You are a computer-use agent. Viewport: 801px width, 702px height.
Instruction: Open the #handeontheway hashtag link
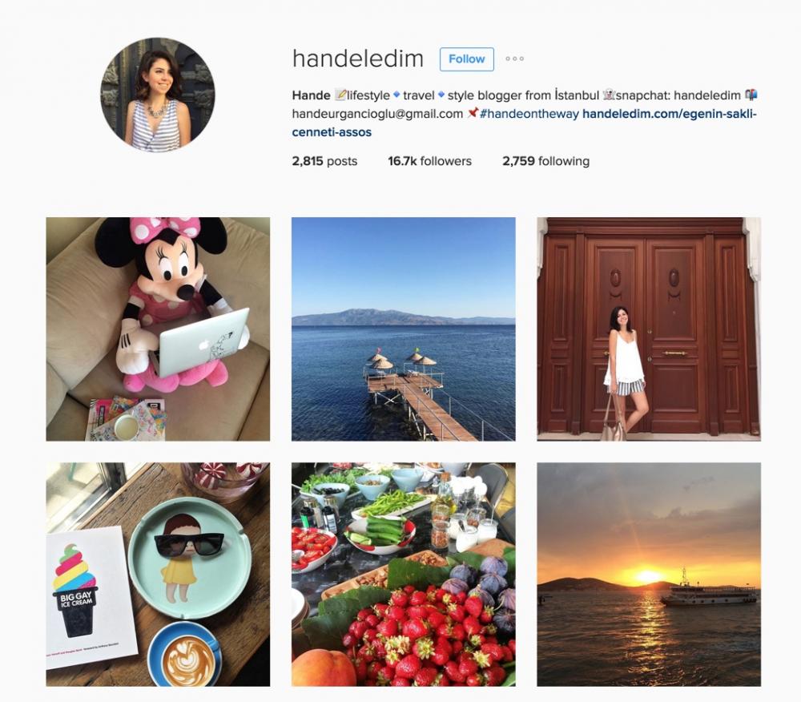point(529,114)
